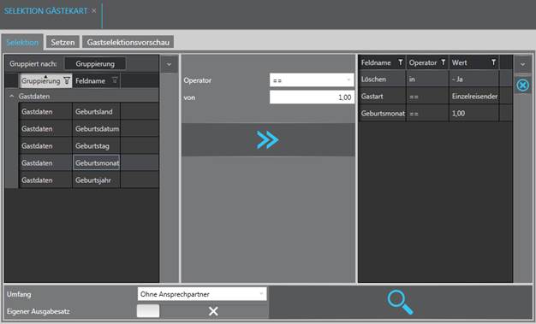Expand the chevron beside the Gruppierung panel
This screenshot has height=324, width=536.
(169, 64)
